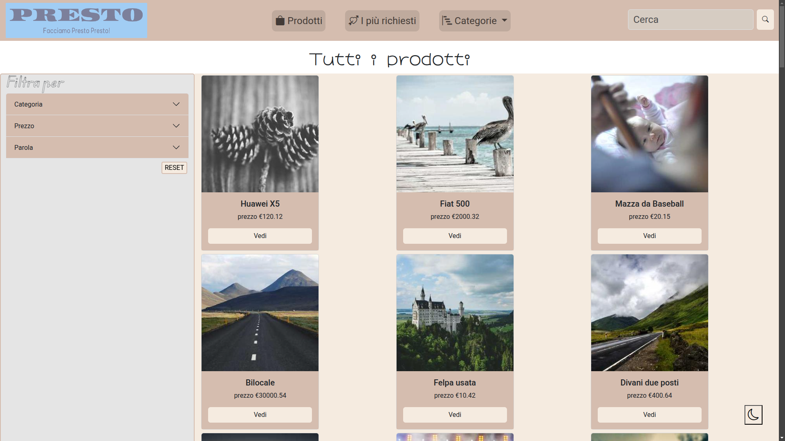This screenshot has height=441, width=785.
Task: Click the search magnifier icon button
Action: (x=765, y=20)
